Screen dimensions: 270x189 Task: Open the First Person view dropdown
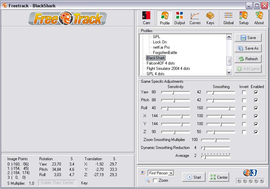pyautogui.click(x=171, y=173)
